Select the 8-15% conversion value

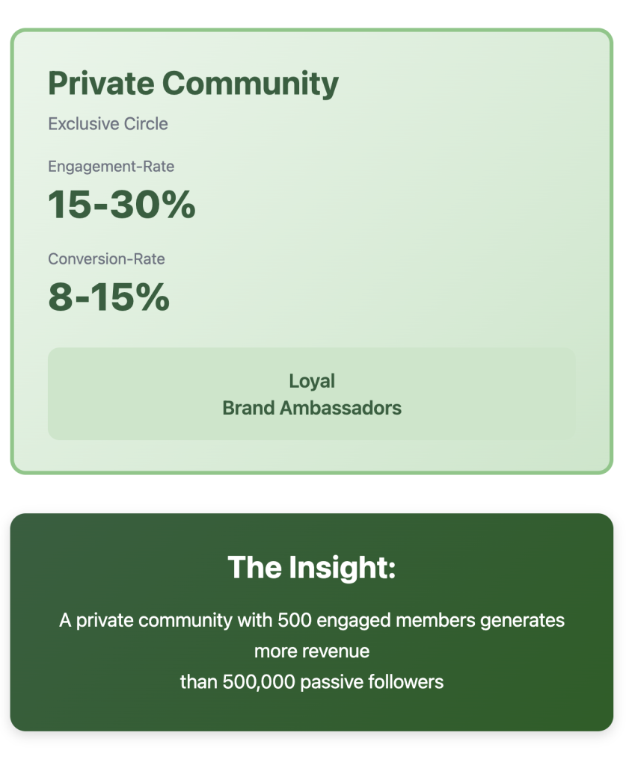tap(109, 297)
